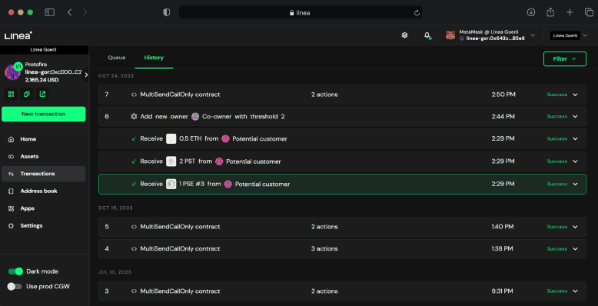Click the 2,165.24 USD balance
Screen dimensions: 598x306
tap(42, 80)
